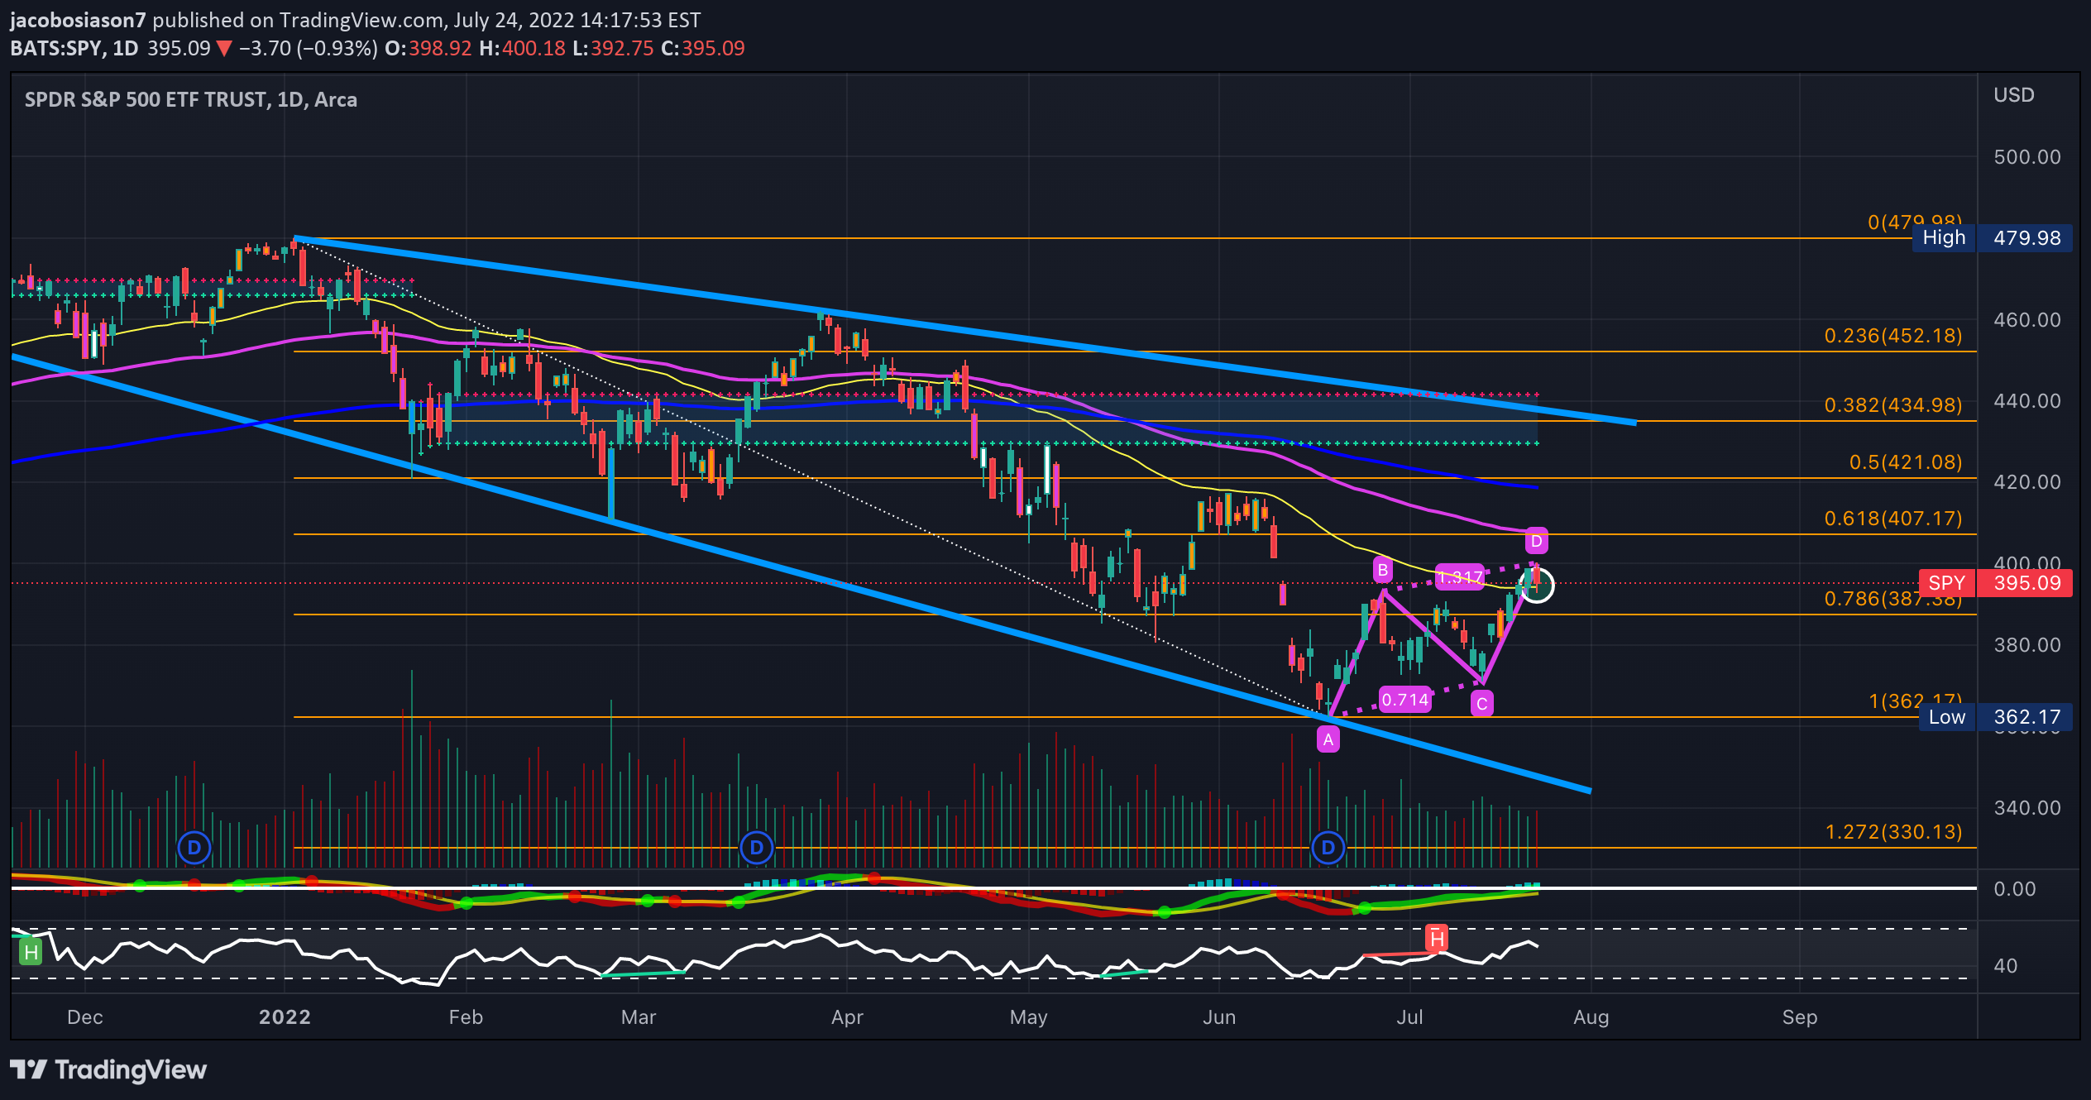Viewport: 2091px width, 1100px height.
Task: Select the pink pattern point D label
Action: pos(1536,541)
